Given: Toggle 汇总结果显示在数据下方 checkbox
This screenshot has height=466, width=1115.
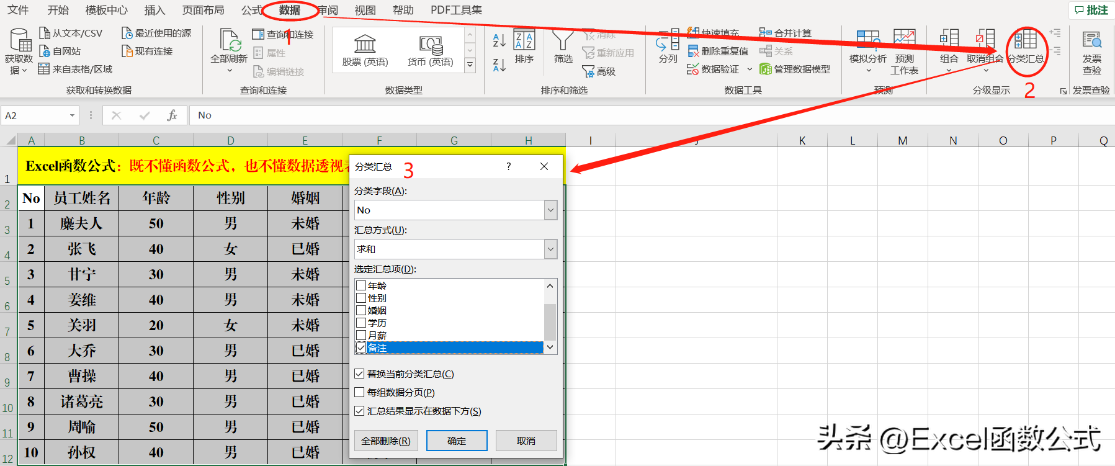Looking at the screenshot, I should click(x=359, y=411).
